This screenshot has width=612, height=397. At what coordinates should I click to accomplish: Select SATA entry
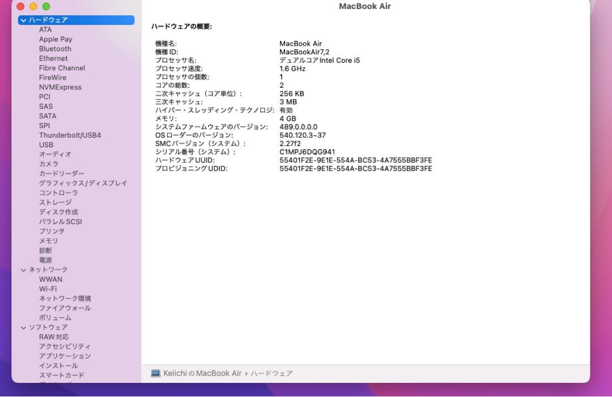[x=48, y=116]
